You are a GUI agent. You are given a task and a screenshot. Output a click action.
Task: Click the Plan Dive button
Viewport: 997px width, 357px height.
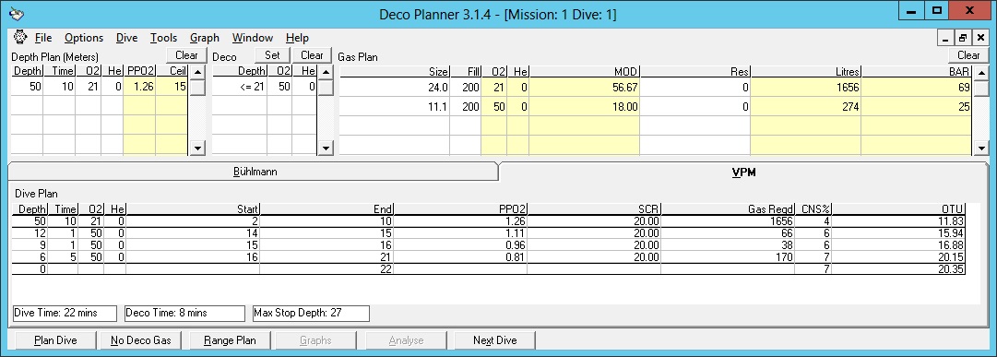55,340
